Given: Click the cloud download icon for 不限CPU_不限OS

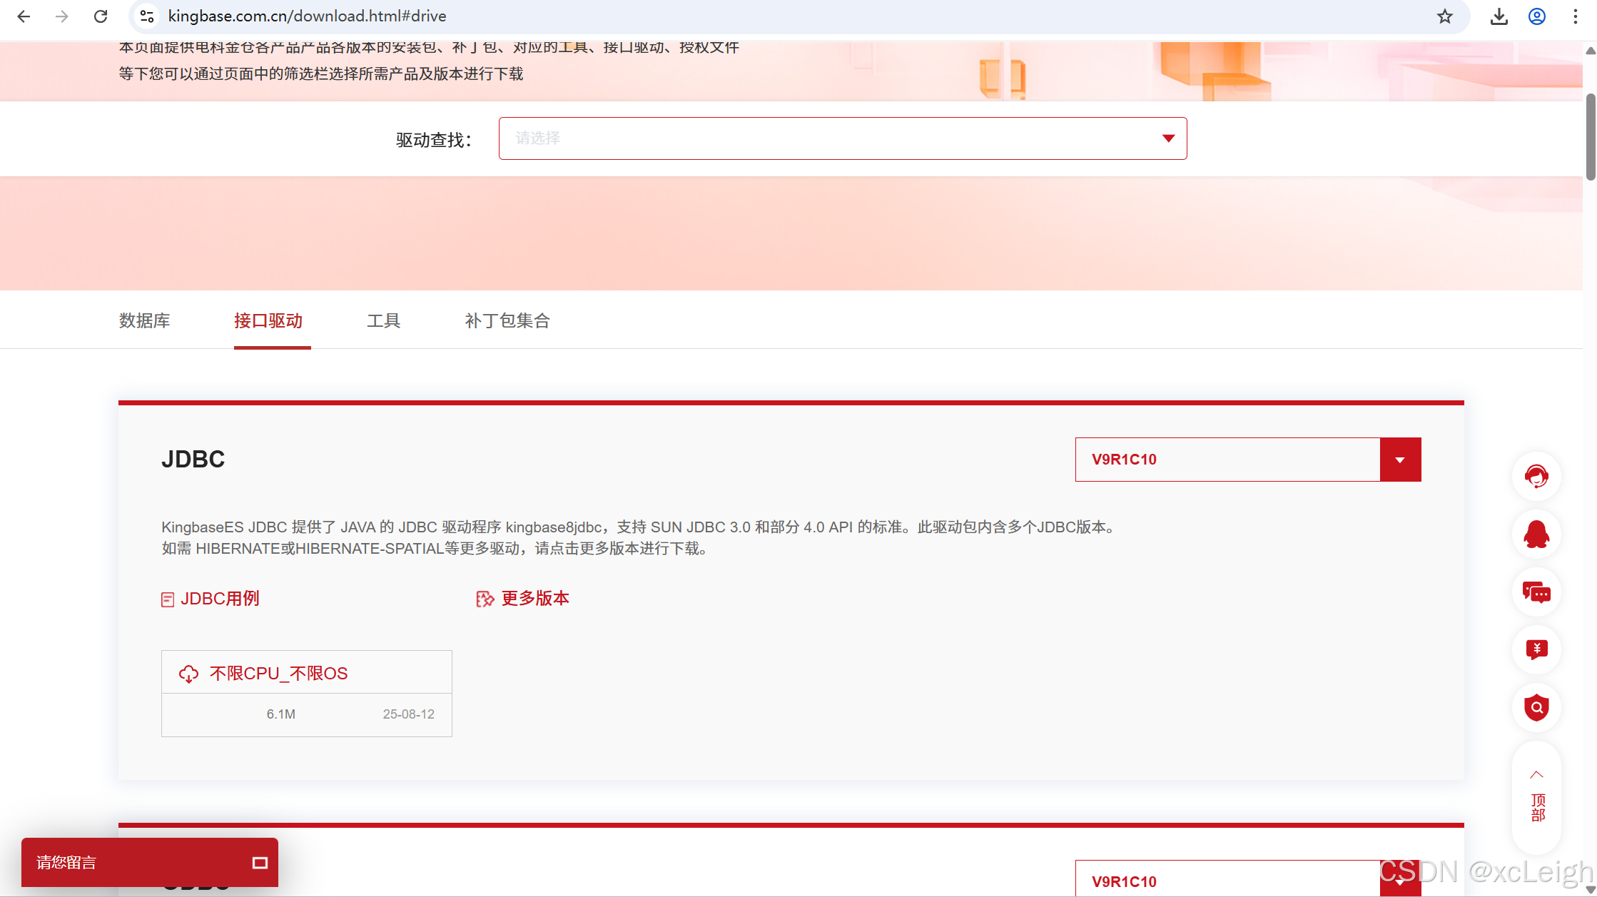Looking at the screenshot, I should (188, 674).
